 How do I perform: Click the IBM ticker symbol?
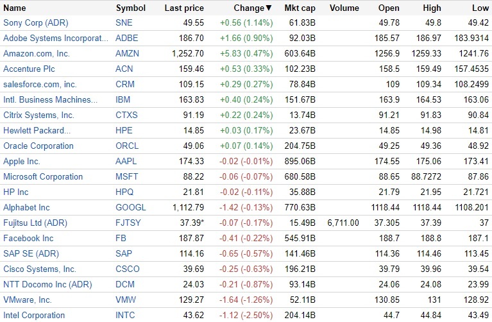123,99
